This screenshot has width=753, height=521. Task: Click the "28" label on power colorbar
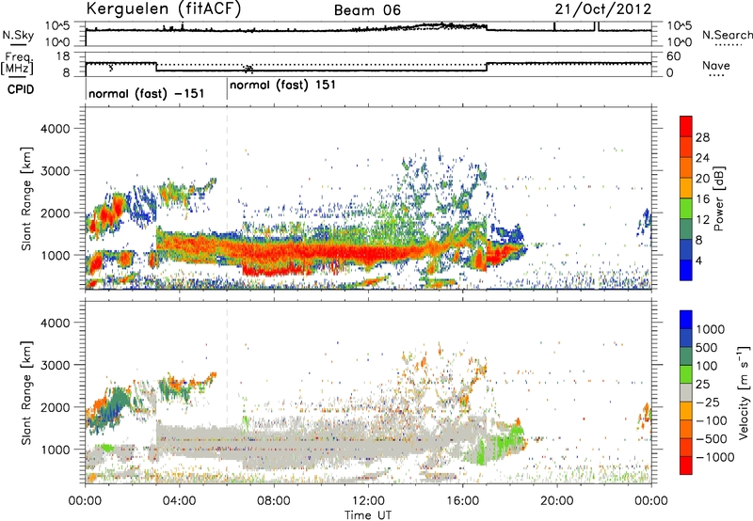702,137
